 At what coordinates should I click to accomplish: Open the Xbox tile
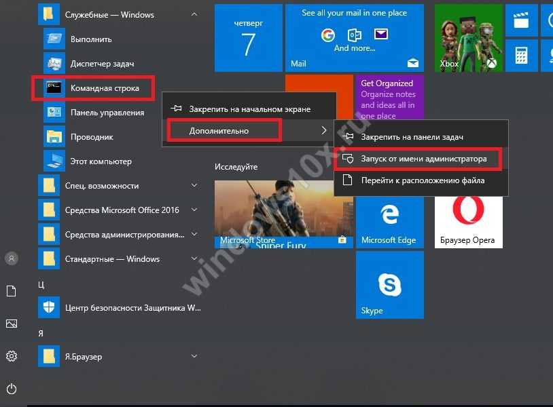click(x=468, y=38)
